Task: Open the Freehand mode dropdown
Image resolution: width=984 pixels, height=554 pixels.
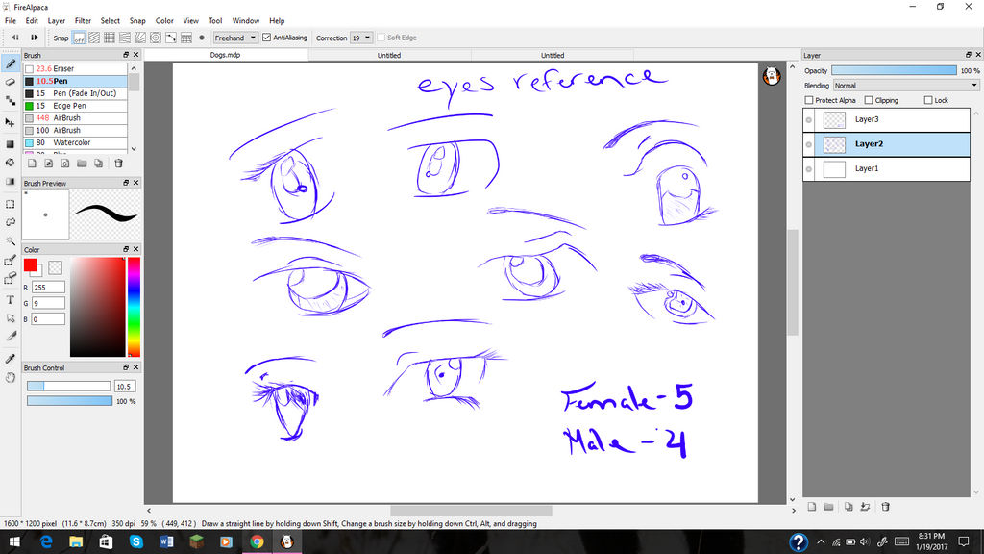Action: click(235, 38)
